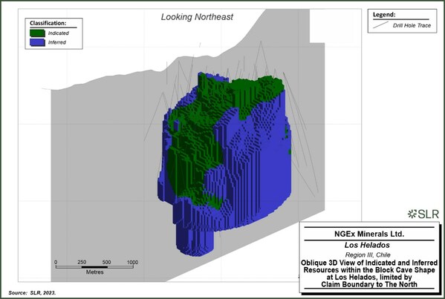This screenshot has width=445, height=299.
Task: Click the 1000 mark on scale bar
Action: pyautogui.click(x=132, y=262)
